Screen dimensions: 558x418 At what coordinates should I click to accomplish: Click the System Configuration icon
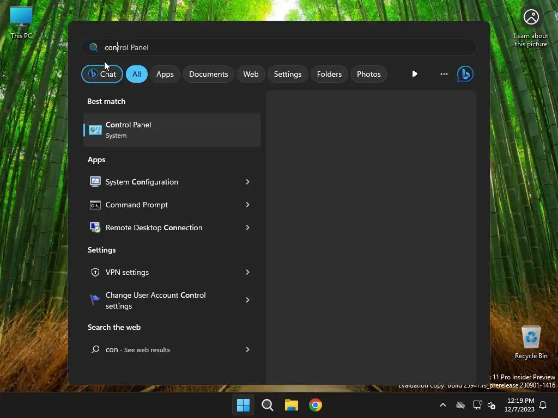(95, 182)
